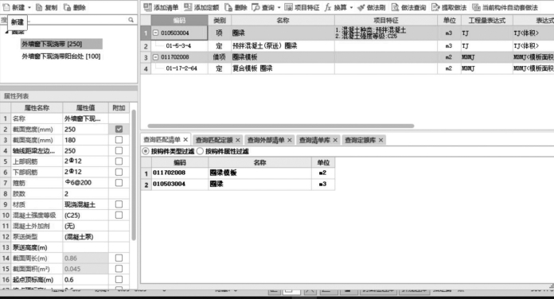554x299 pixels.
Task: Open the 新建 dropdown arrow
Action: tap(29, 7)
